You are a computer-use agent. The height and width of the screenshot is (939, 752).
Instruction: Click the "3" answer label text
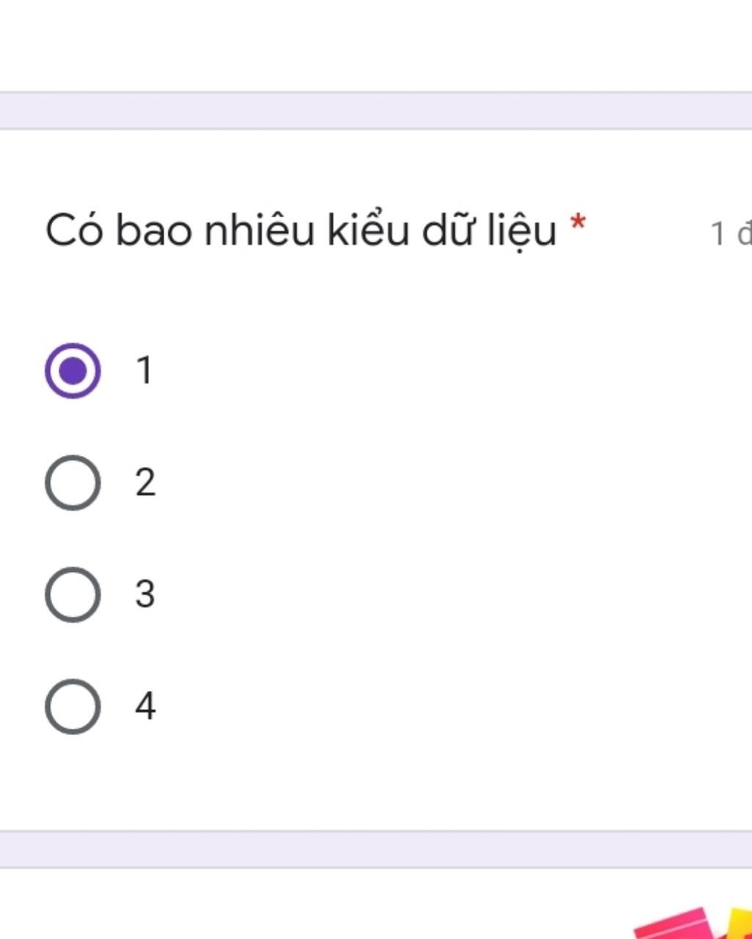tap(145, 595)
